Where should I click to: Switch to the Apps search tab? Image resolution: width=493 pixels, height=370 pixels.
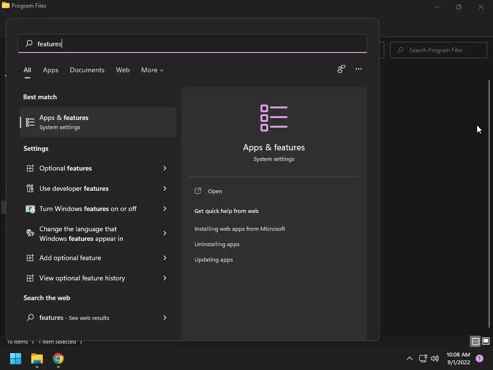[x=51, y=70]
